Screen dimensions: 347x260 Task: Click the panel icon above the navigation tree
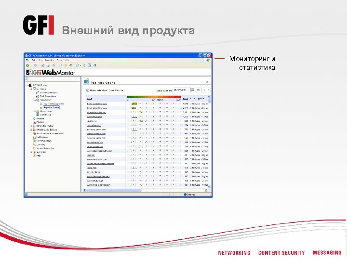point(27,79)
